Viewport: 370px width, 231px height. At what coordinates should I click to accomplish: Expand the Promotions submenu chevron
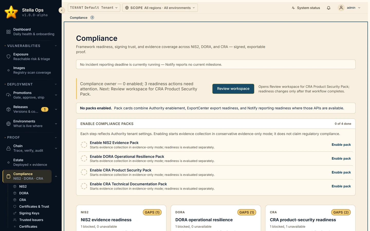[56, 95]
